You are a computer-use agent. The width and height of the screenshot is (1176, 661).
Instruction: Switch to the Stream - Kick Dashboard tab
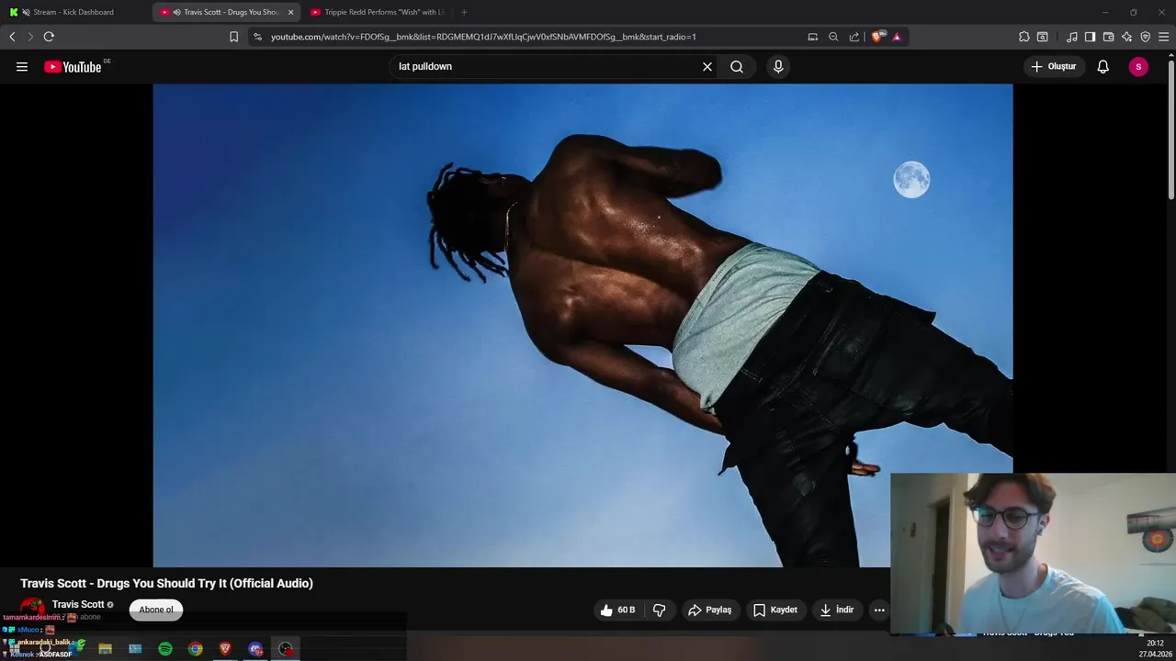click(73, 12)
